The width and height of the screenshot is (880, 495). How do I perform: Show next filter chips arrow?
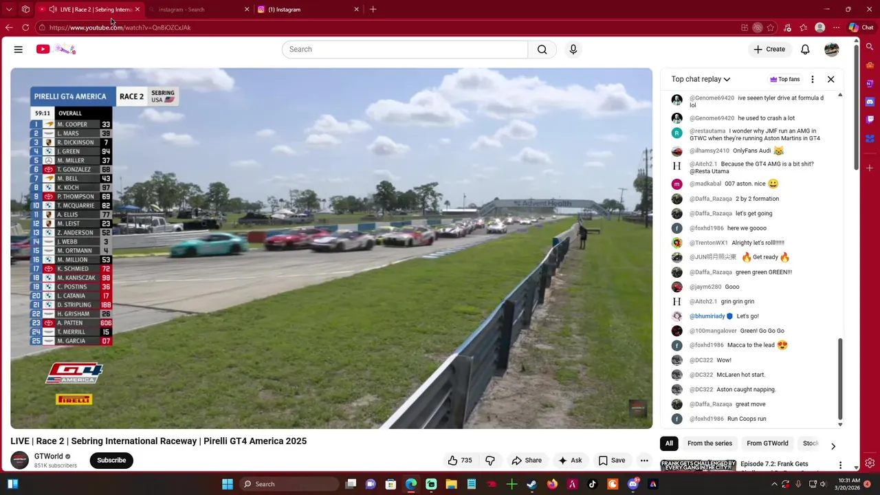pyautogui.click(x=833, y=446)
